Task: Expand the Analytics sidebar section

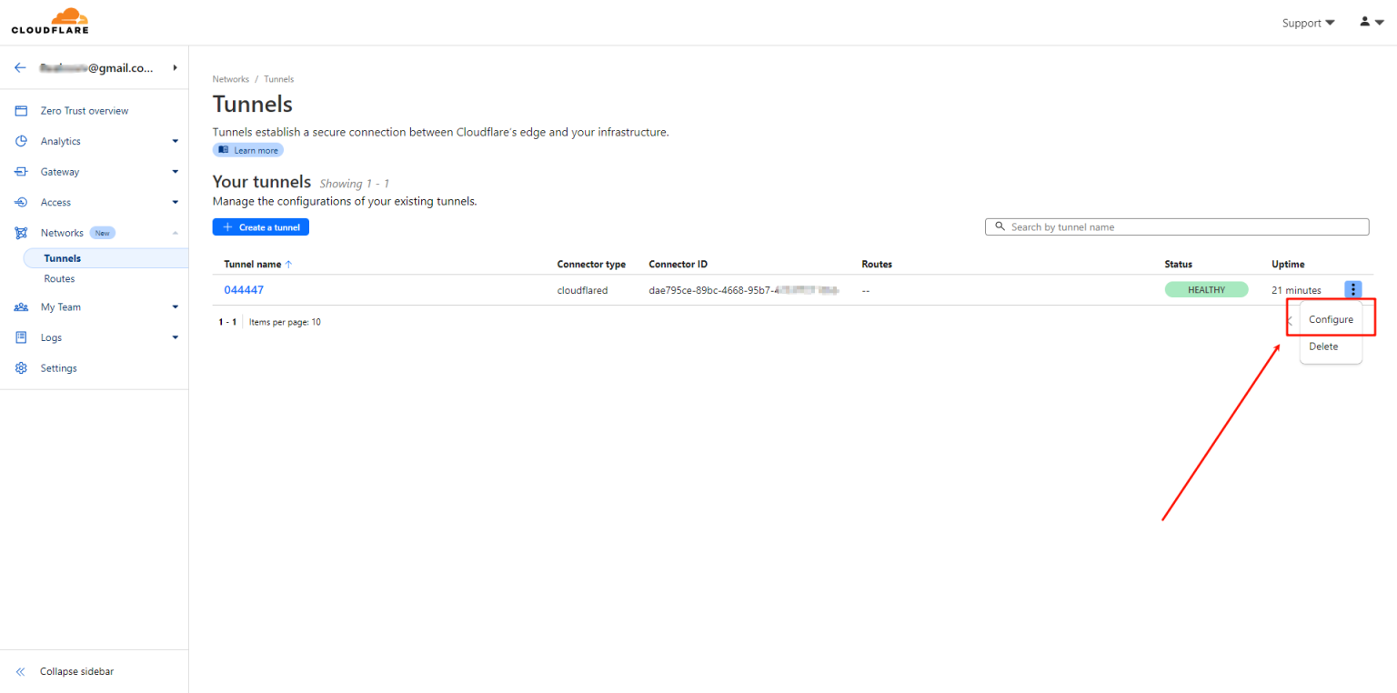Action: (175, 141)
